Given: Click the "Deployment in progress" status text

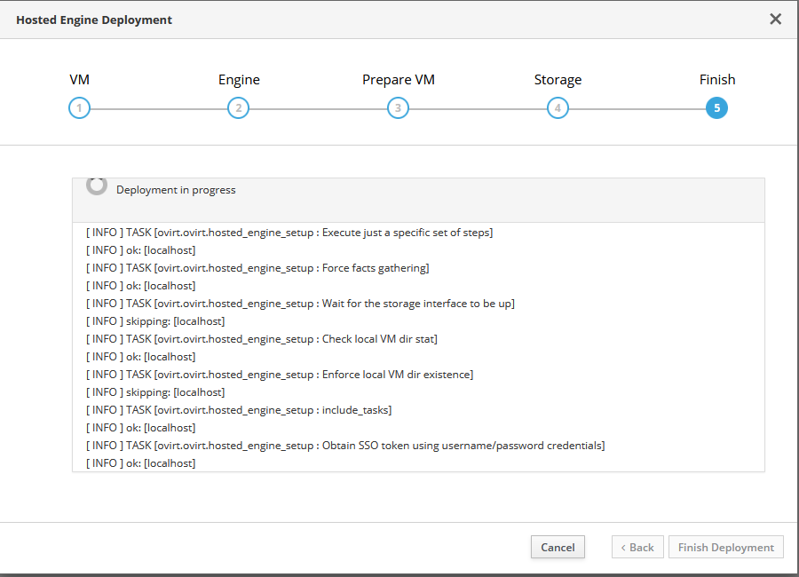Looking at the screenshot, I should (176, 190).
